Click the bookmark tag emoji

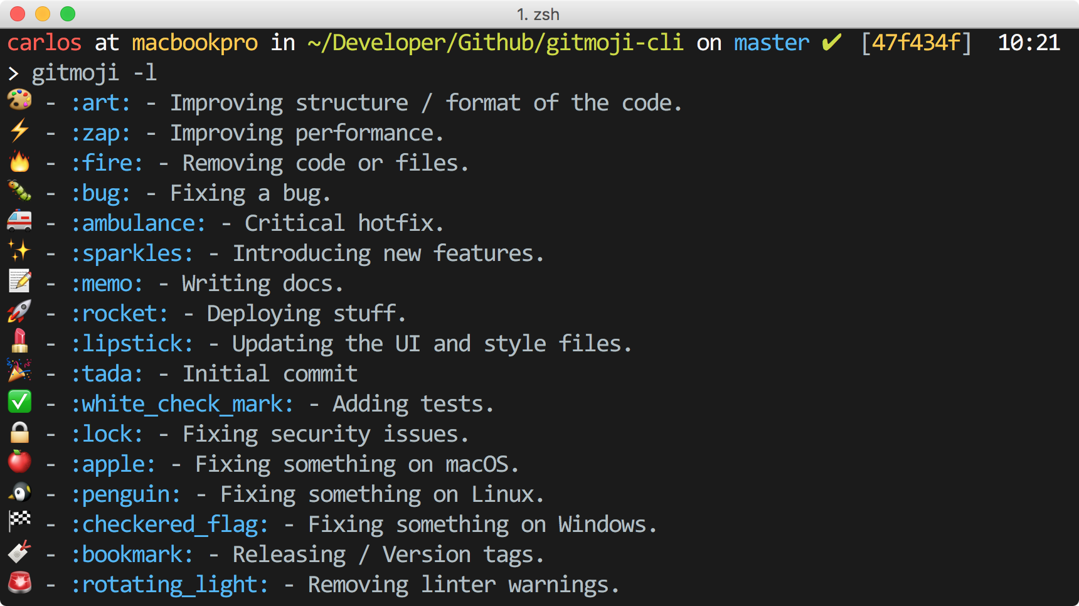[x=19, y=552]
